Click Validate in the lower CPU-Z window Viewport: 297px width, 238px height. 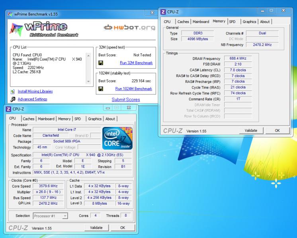coord(96,228)
